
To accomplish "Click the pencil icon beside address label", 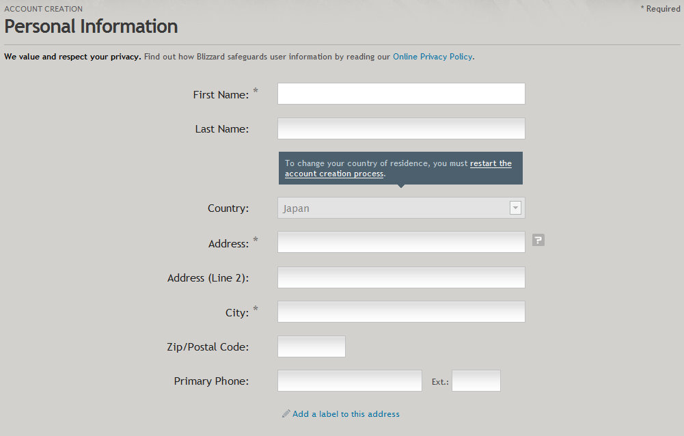I will coord(286,413).
